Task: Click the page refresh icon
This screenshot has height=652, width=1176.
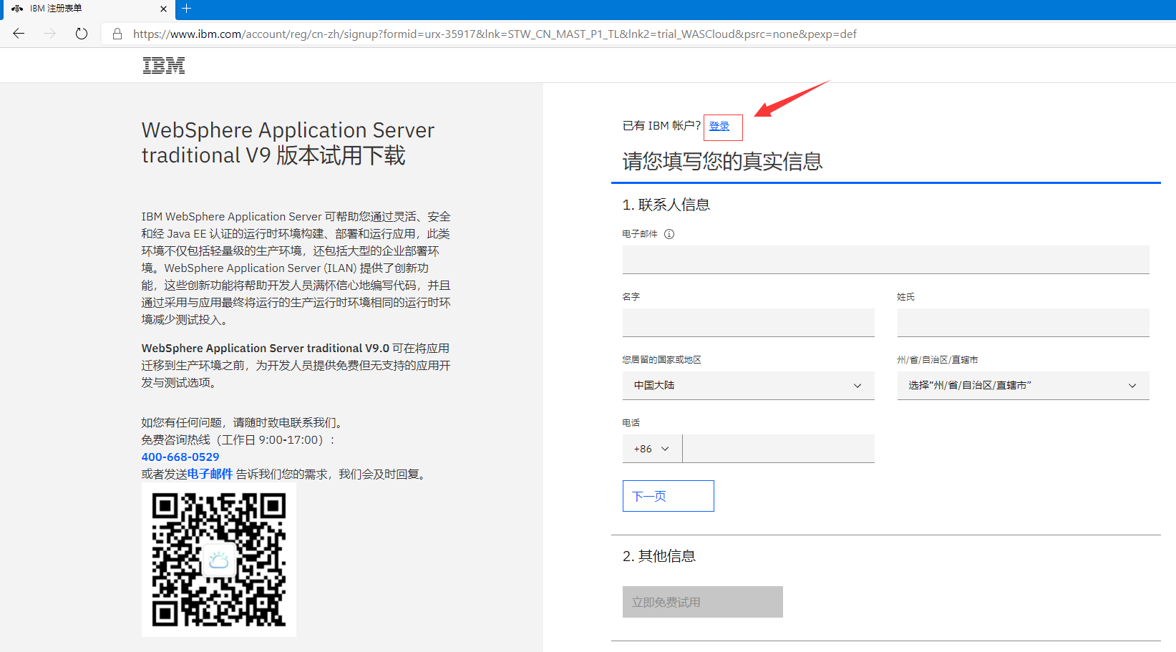Action: [x=81, y=33]
